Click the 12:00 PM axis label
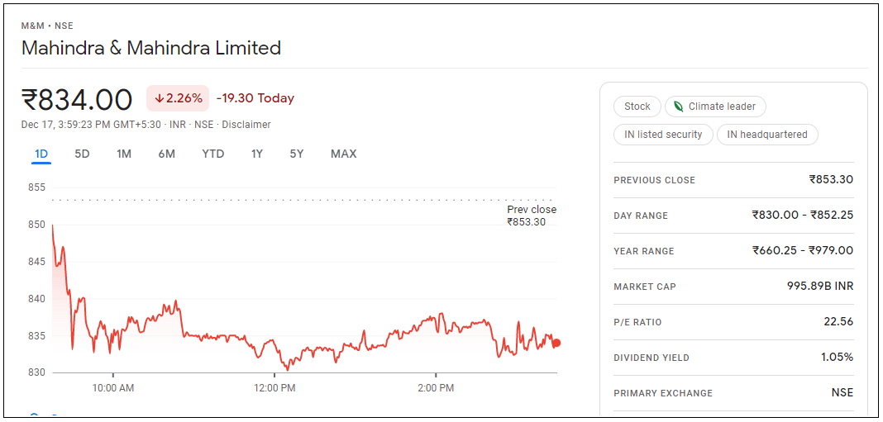 (274, 387)
